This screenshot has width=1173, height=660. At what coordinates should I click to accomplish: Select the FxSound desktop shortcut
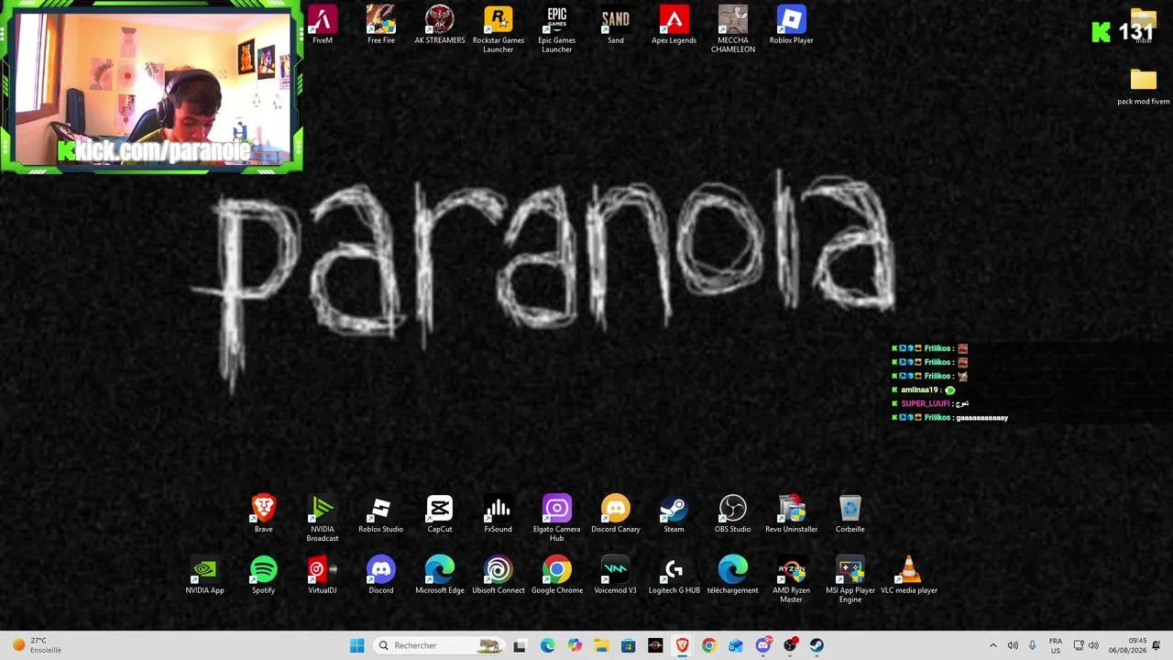[499, 514]
